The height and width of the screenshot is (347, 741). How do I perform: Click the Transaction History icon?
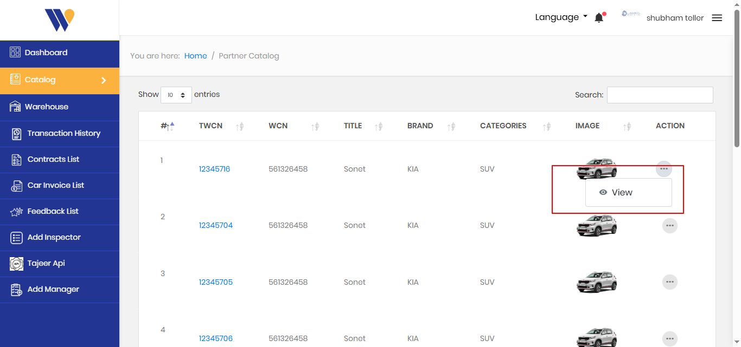(17, 133)
